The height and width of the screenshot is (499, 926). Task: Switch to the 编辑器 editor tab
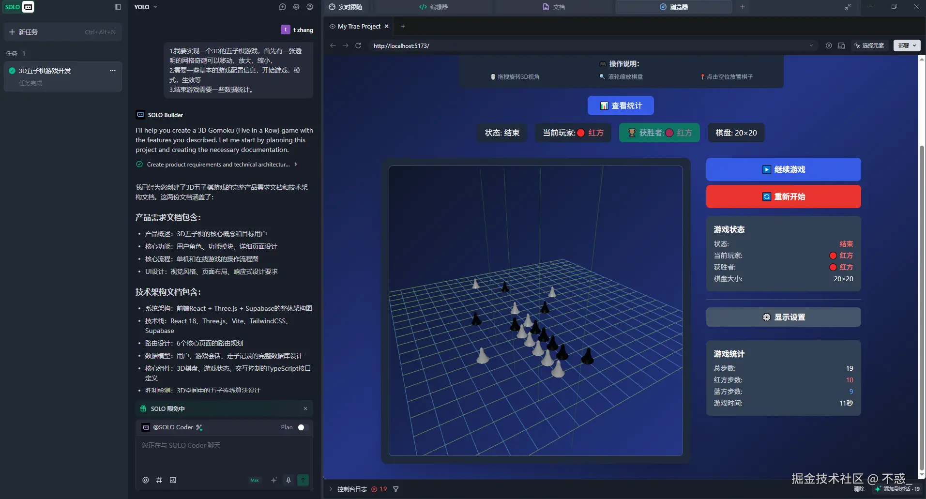[434, 7]
